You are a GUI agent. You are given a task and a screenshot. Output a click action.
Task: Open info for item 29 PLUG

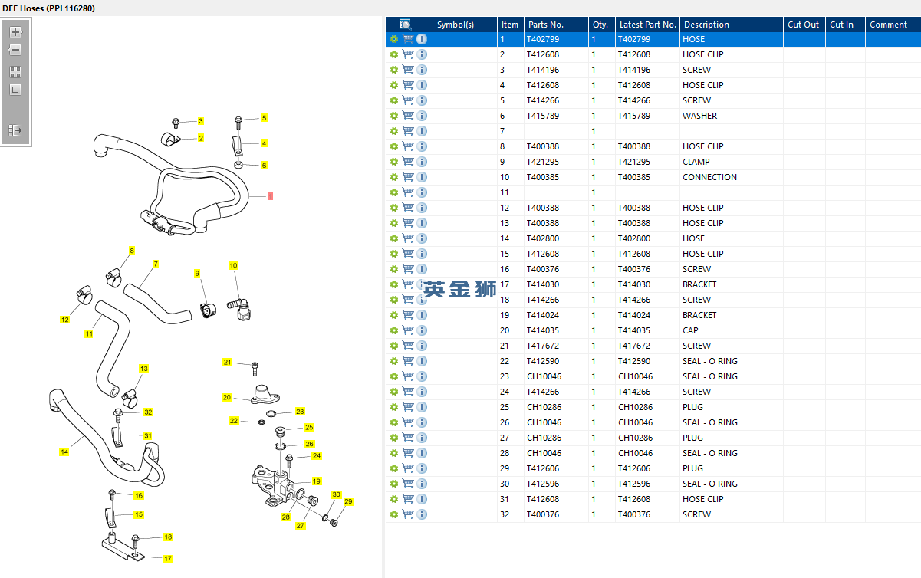point(422,468)
